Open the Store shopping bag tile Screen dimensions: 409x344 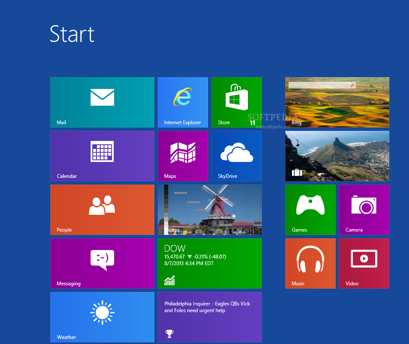237,102
